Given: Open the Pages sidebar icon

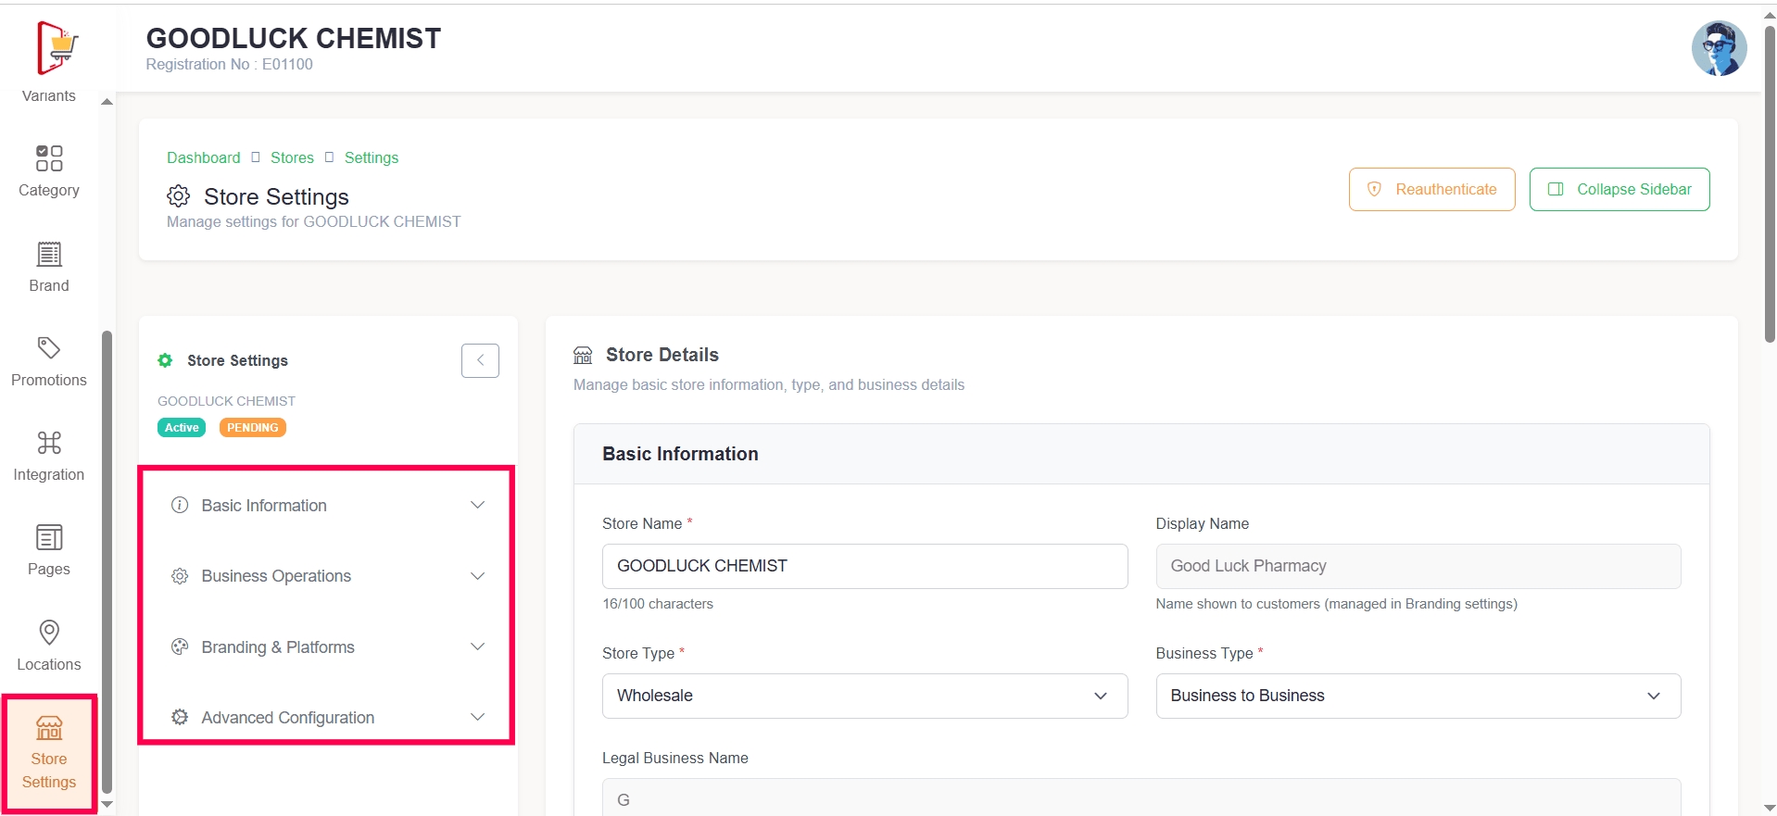Looking at the screenshot, I should 49,538.
